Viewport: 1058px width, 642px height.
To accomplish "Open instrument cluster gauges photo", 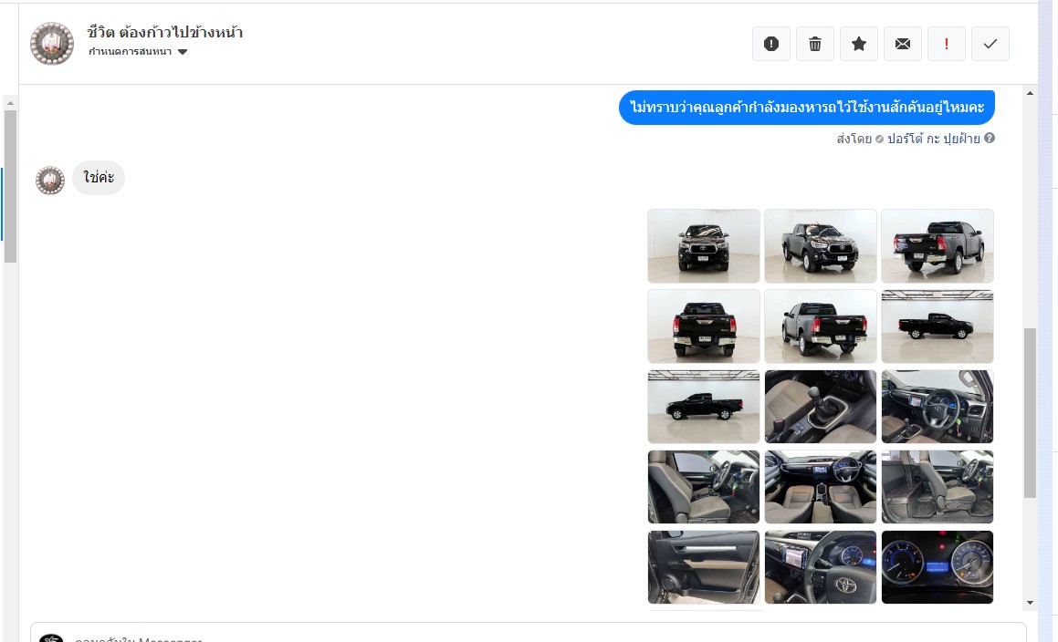I will point(938,567).
